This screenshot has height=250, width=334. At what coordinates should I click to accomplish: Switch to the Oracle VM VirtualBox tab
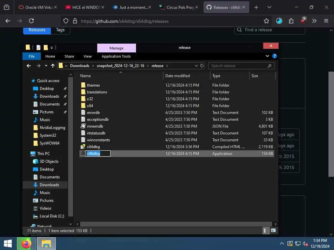(x=38, y=7)
